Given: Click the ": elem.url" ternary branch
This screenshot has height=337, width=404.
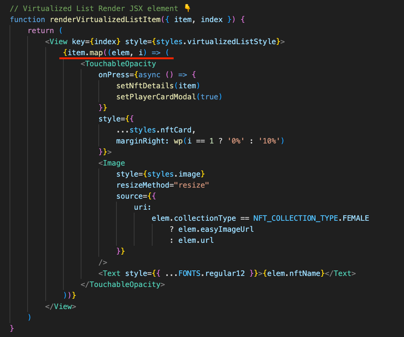Looking at the screenshot, I should (x=192, y=240).
